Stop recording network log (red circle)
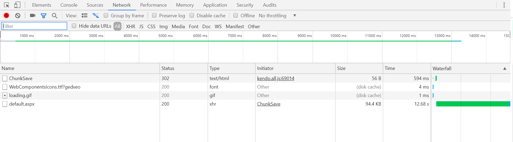 [6, 15]
